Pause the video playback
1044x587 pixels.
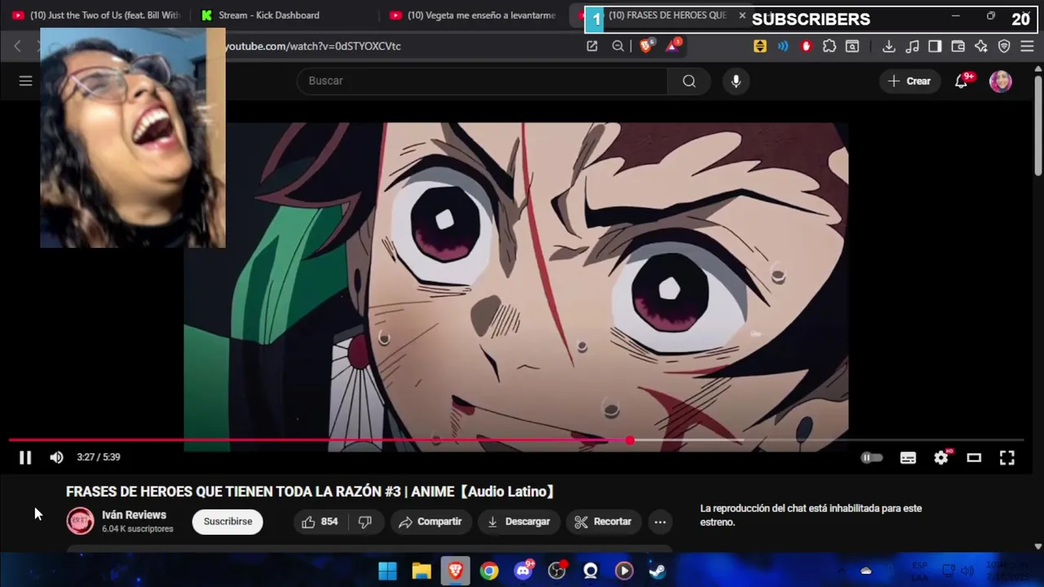click(x=25, y=457)
